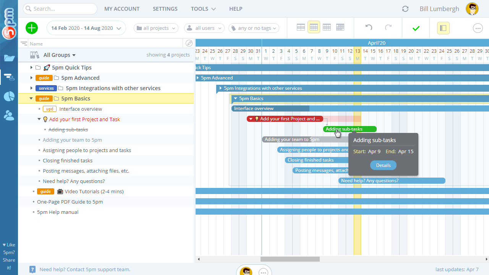Open the date range dropdown 14 Feb - 14 Aug
Viewport: 489px width, 275px height.
pyautogui.click(x=86, y=28)
